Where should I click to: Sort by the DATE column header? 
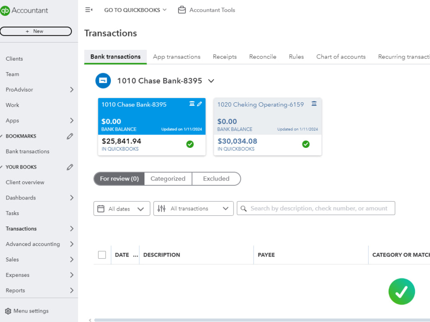122,255
